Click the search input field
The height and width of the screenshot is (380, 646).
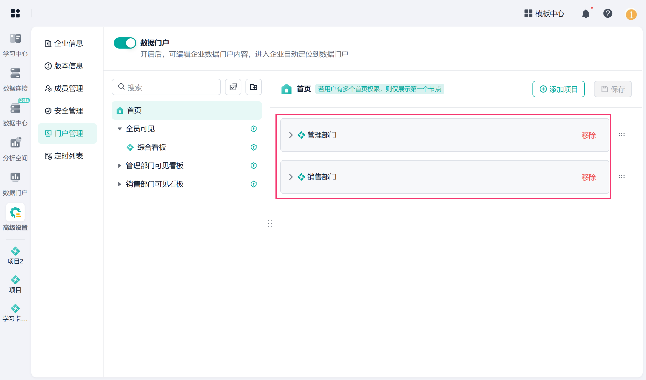(x=166, y=87)
